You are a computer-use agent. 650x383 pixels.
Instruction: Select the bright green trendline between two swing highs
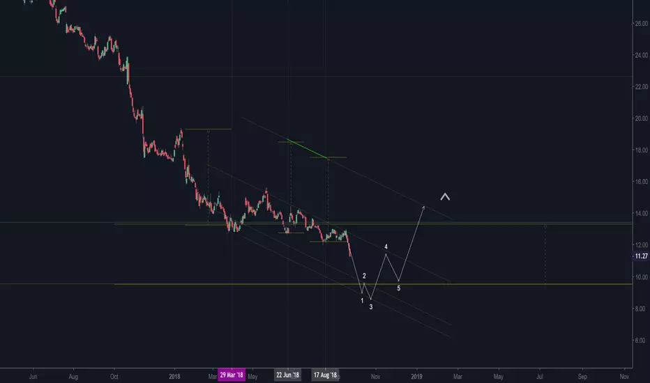(x=309, y=150)
